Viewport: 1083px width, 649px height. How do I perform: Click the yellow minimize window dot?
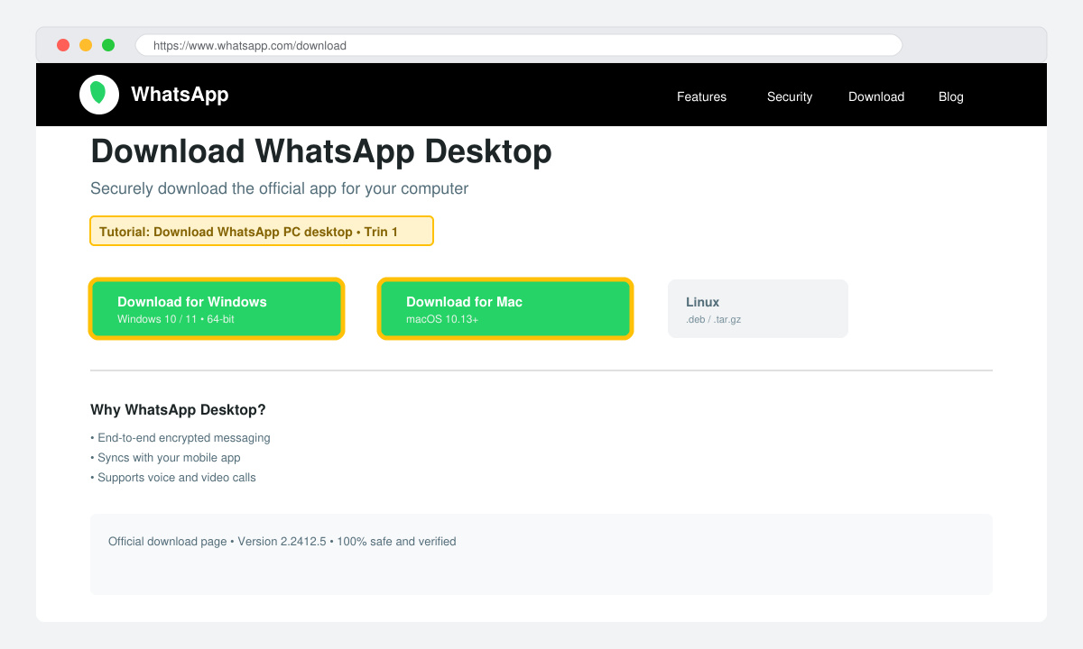click(86, 45)
